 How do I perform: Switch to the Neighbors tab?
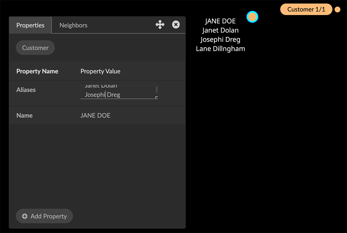point(73,25)
